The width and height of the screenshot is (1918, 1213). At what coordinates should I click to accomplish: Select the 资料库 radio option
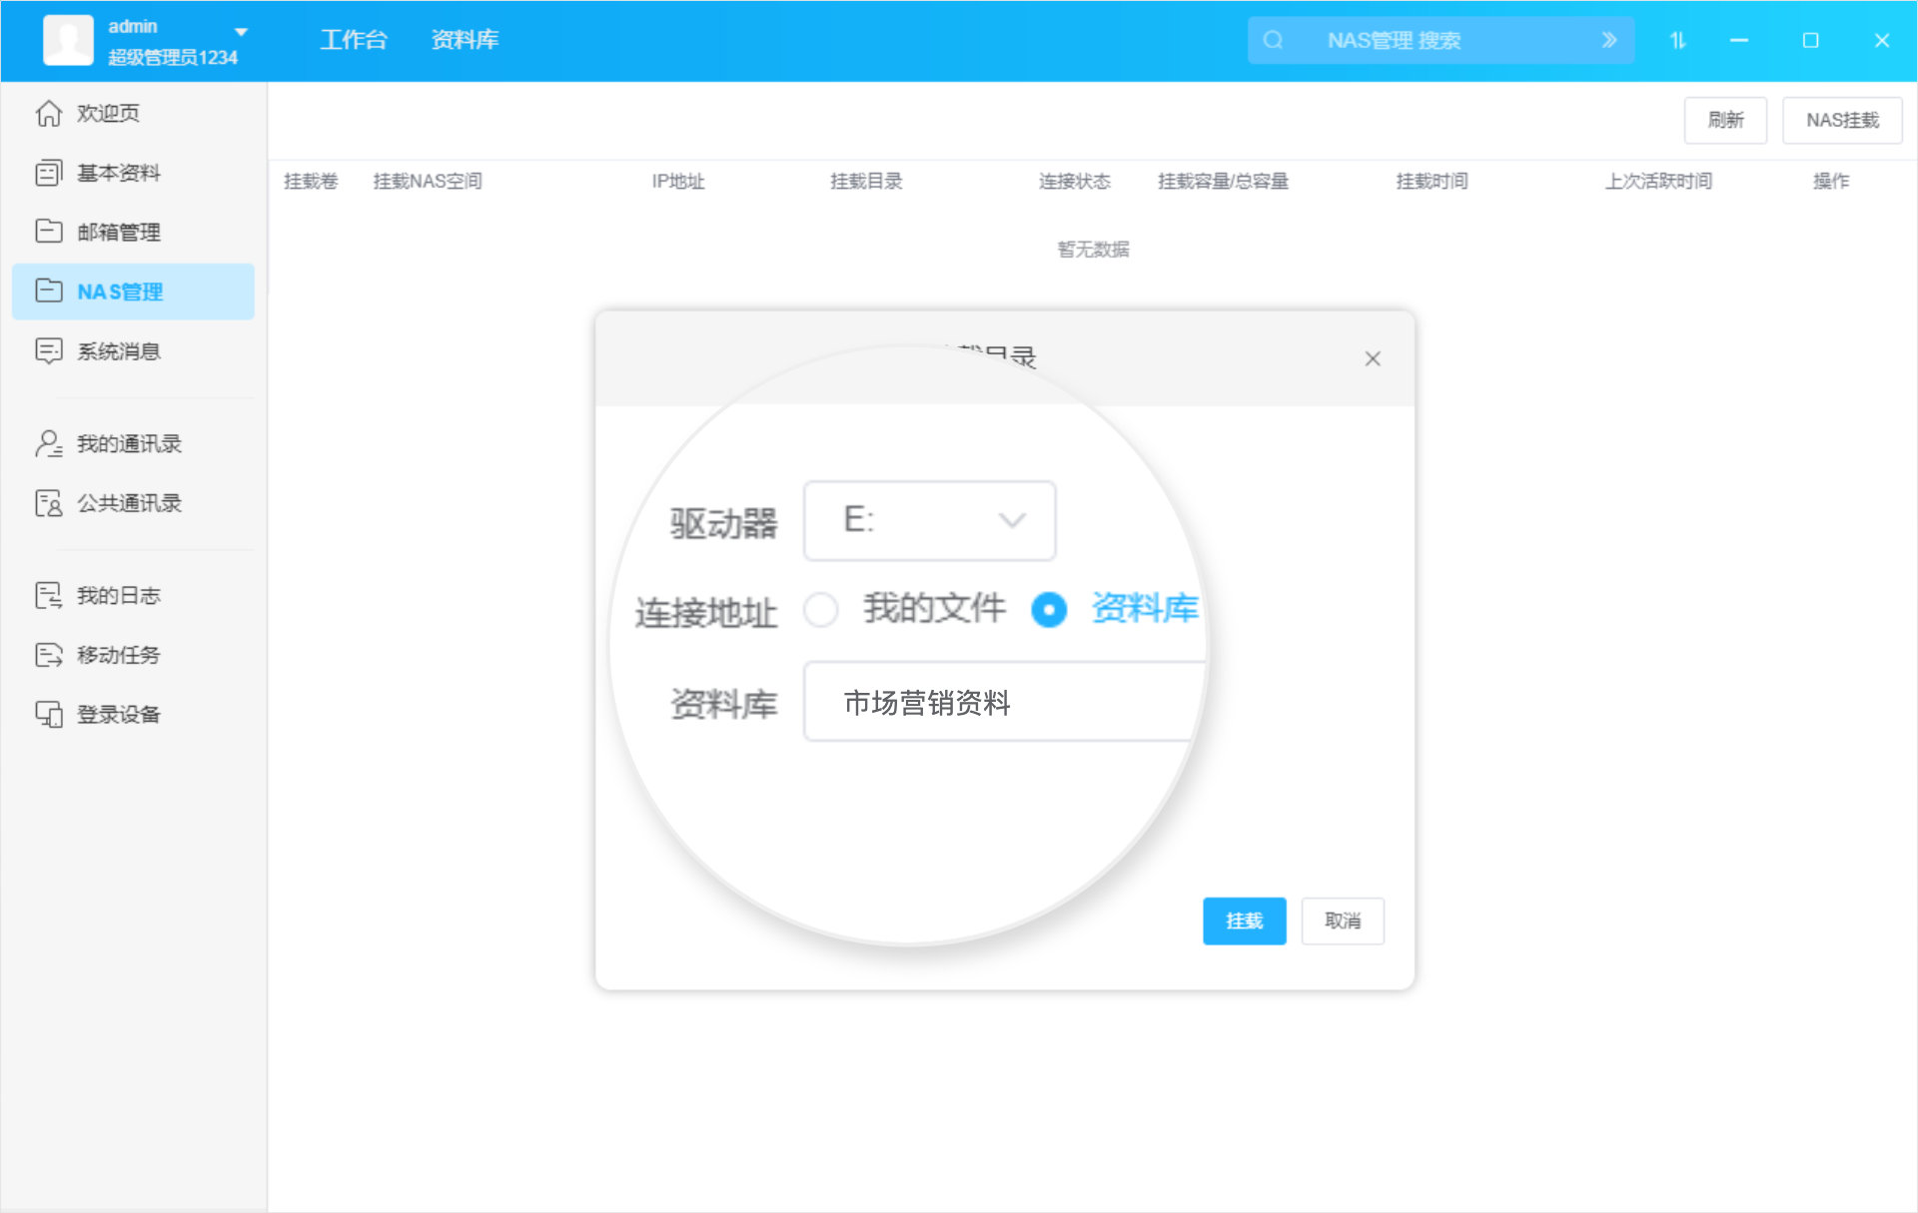[1049, 609]
